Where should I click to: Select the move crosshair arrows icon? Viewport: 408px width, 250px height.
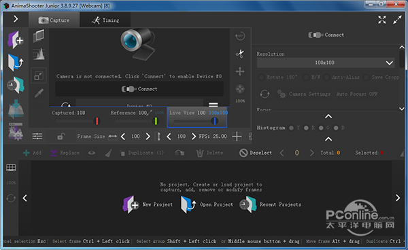coord(240,71)
